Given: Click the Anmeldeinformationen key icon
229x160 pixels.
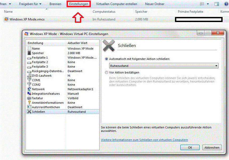Looking at the screenshot, I should click(29, 102).
